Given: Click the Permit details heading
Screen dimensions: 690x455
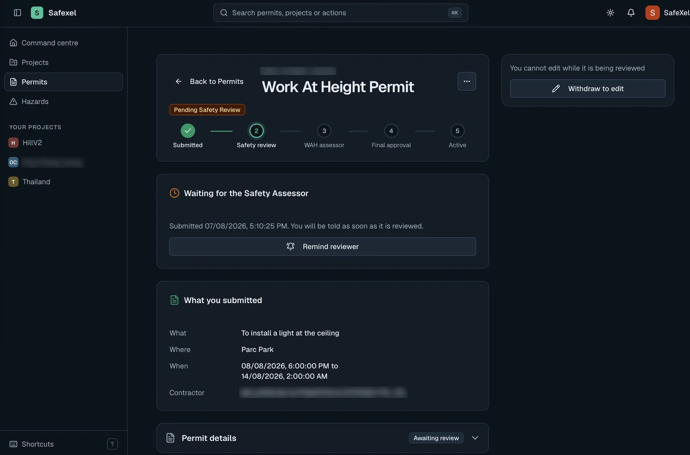Looking at the screenshot, I should click(209, 438).
